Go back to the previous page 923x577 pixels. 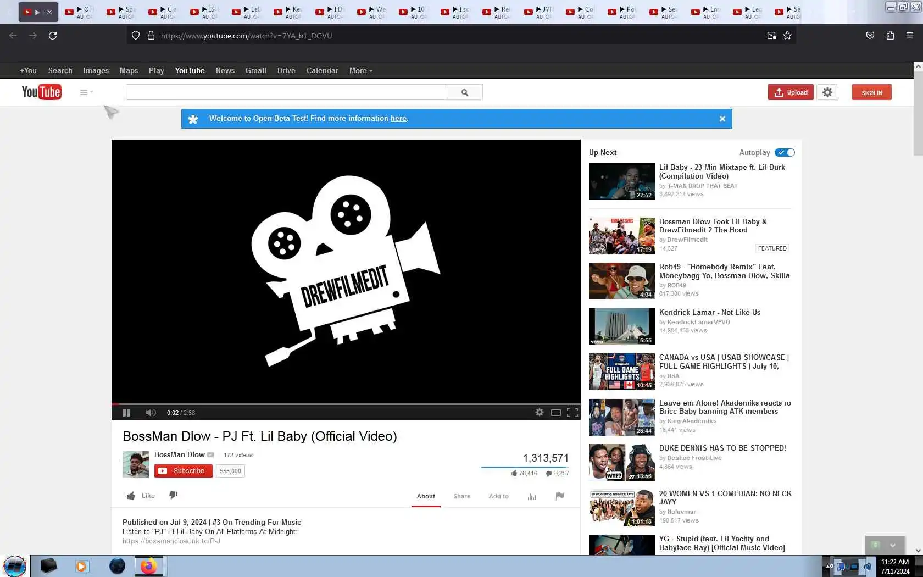tap(13, 36)
